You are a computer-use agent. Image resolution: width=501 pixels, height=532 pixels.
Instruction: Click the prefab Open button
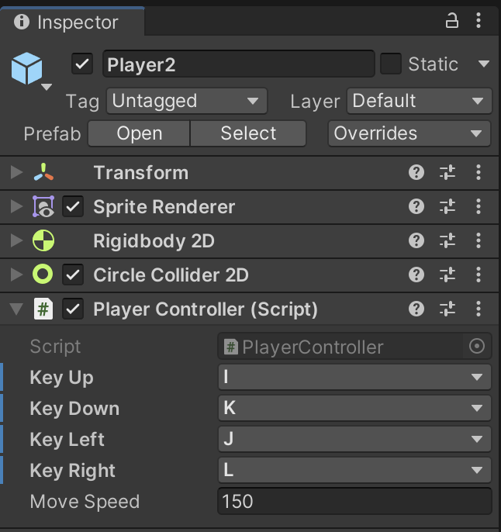[139, 133]
